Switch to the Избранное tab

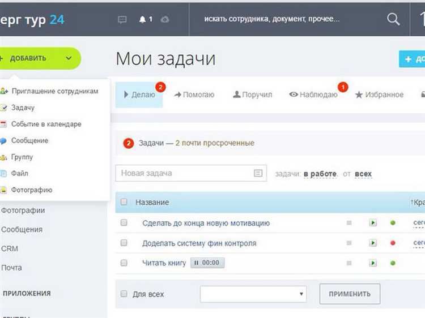(x=380, y=94)
